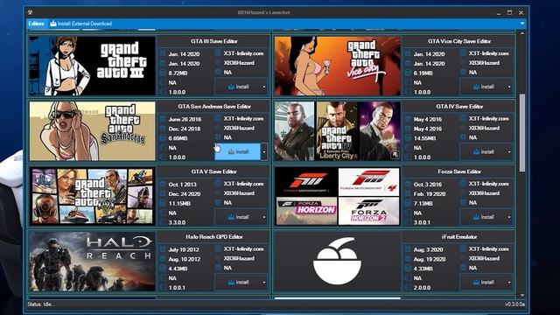Screen dimensions: 560x315
Task: Click the calendar icon beside Oct. 1 2013
Action: click(x=163, y=185)
